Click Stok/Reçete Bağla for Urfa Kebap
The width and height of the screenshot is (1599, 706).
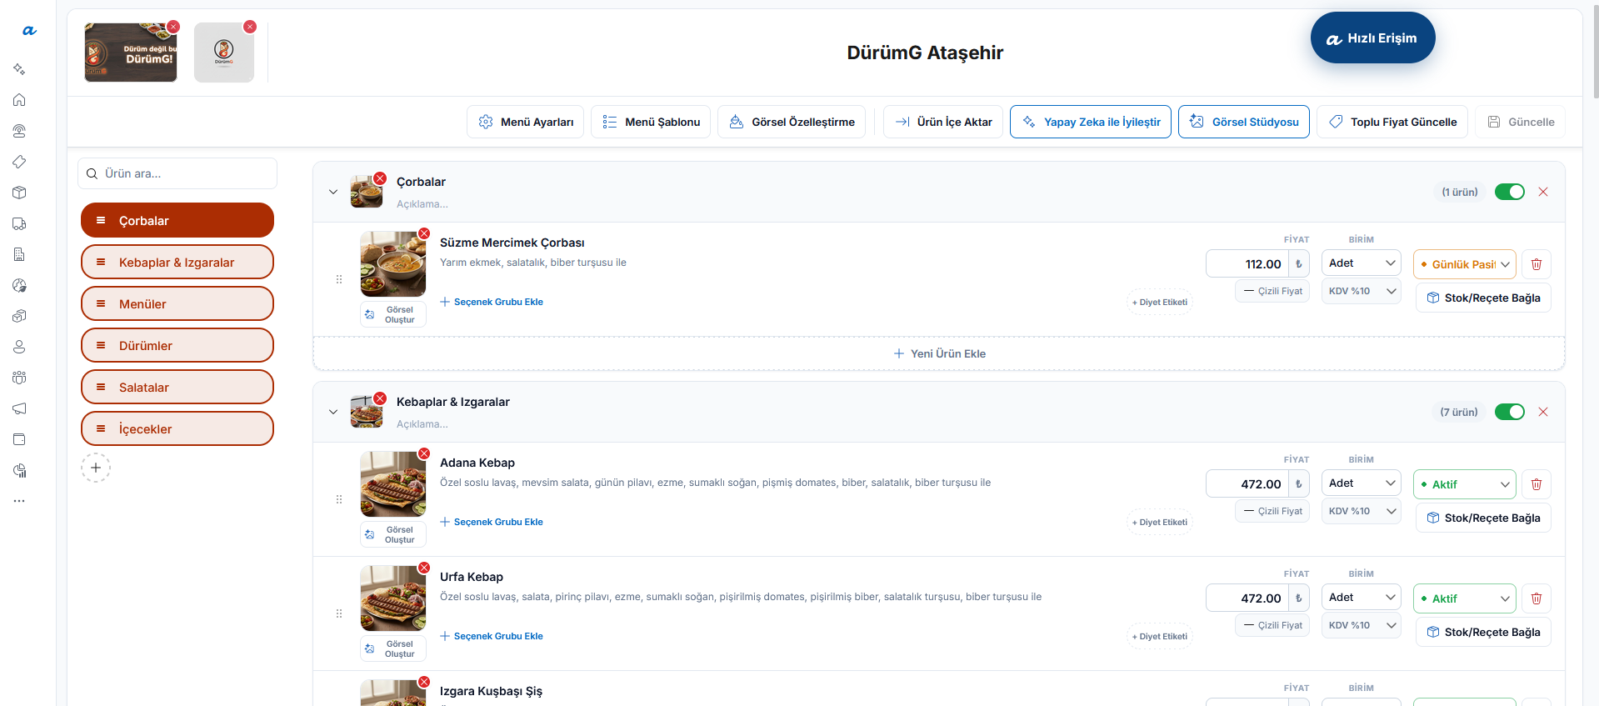pyautogui.click(x=1483, y=632)
